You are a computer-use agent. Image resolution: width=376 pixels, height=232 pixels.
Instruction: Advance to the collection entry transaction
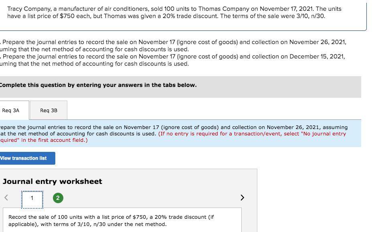click(58, 198)
